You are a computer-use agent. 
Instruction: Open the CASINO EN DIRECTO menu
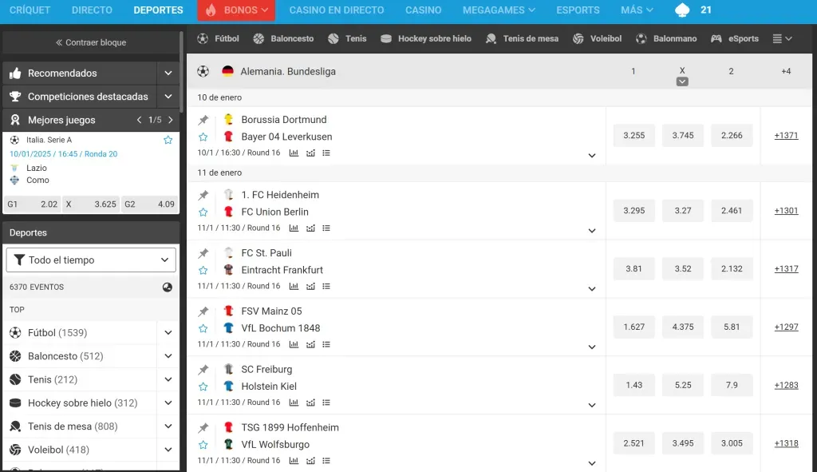(x=336, y=10)
